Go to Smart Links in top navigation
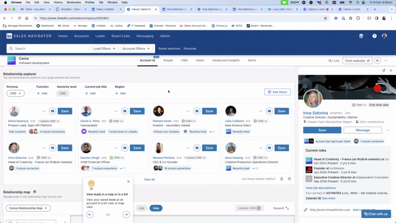 [121, 36]
